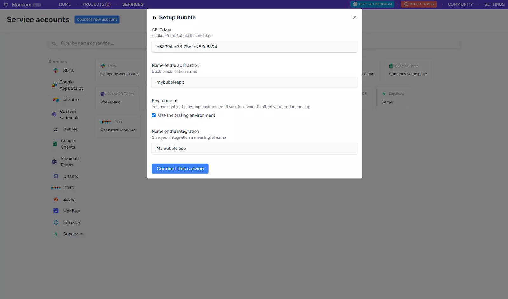The image size is (508, 299).
Task: Click the API Token input field
Action: (x=254, y=47)
